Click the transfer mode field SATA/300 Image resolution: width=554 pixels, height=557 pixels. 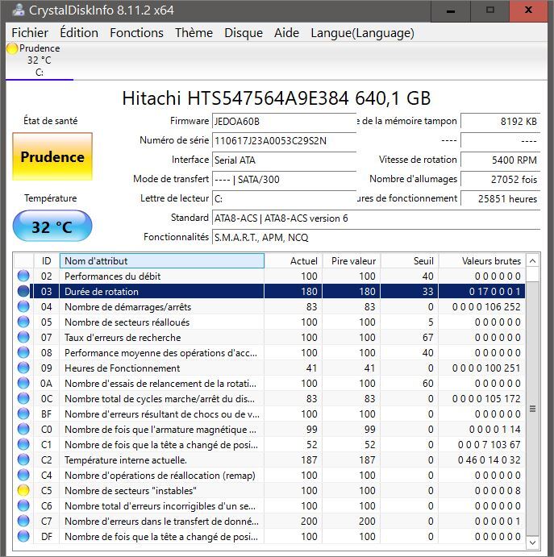(285, 180)
